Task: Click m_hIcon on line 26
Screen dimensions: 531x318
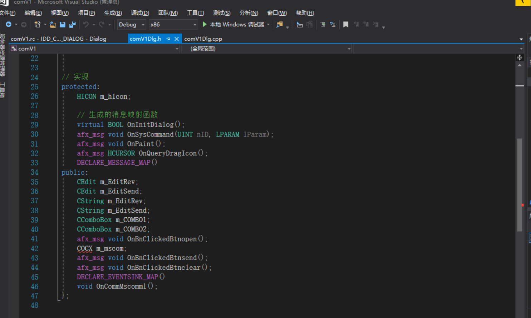Action: (x=114, y=96)
